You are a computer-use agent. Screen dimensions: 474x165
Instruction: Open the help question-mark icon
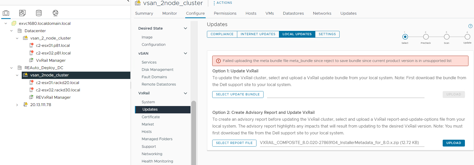[470, 26]
